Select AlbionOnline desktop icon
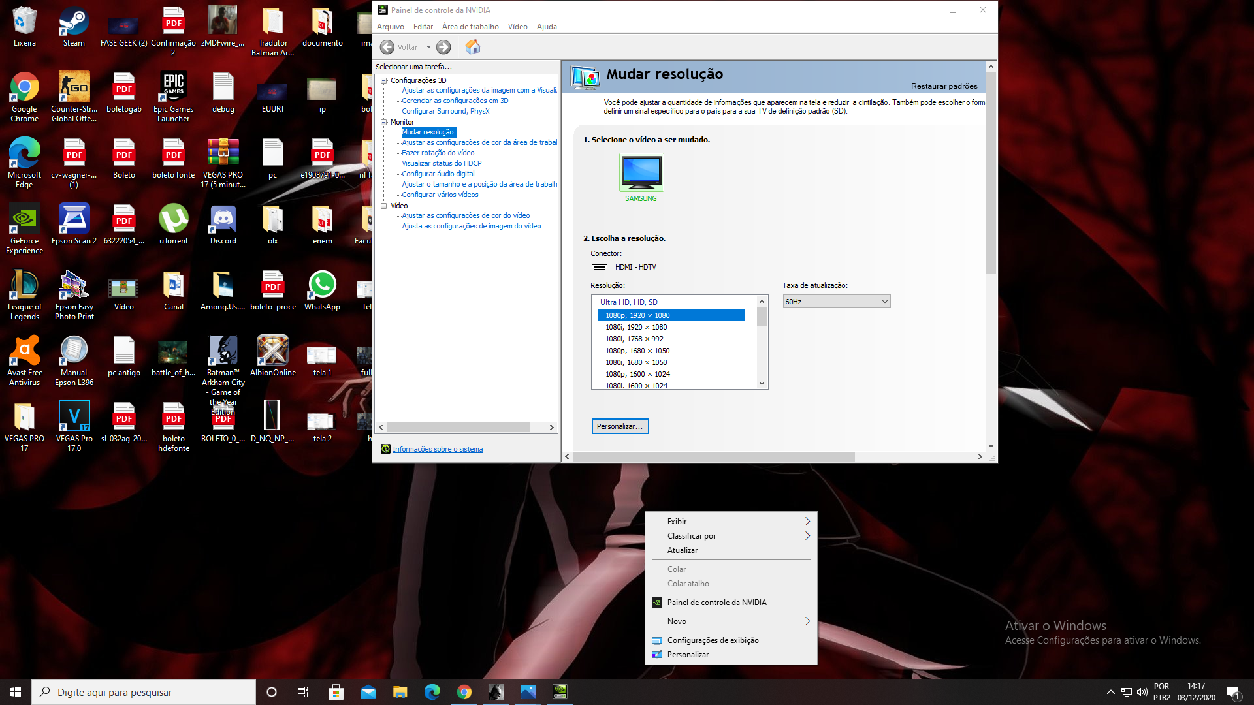This screenshot has width=1254, height=705. tap(272, 356)
